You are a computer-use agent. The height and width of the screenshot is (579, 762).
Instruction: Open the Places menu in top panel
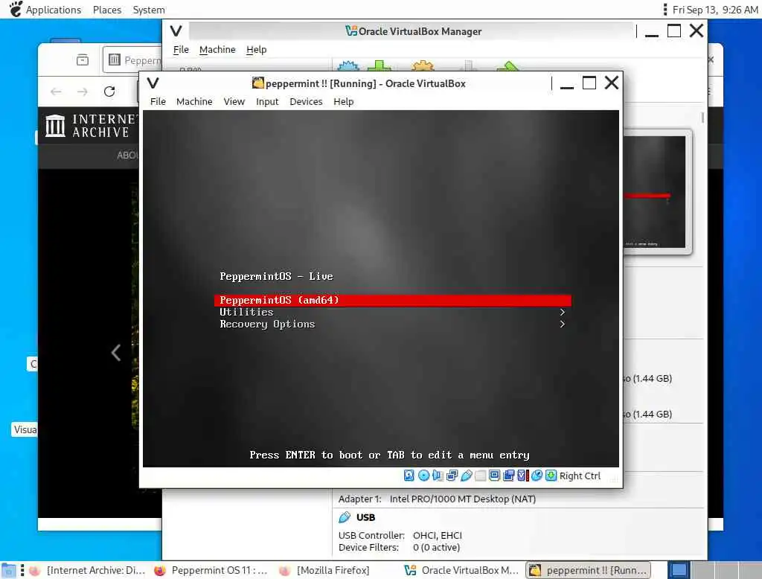(x=107, y=10)
